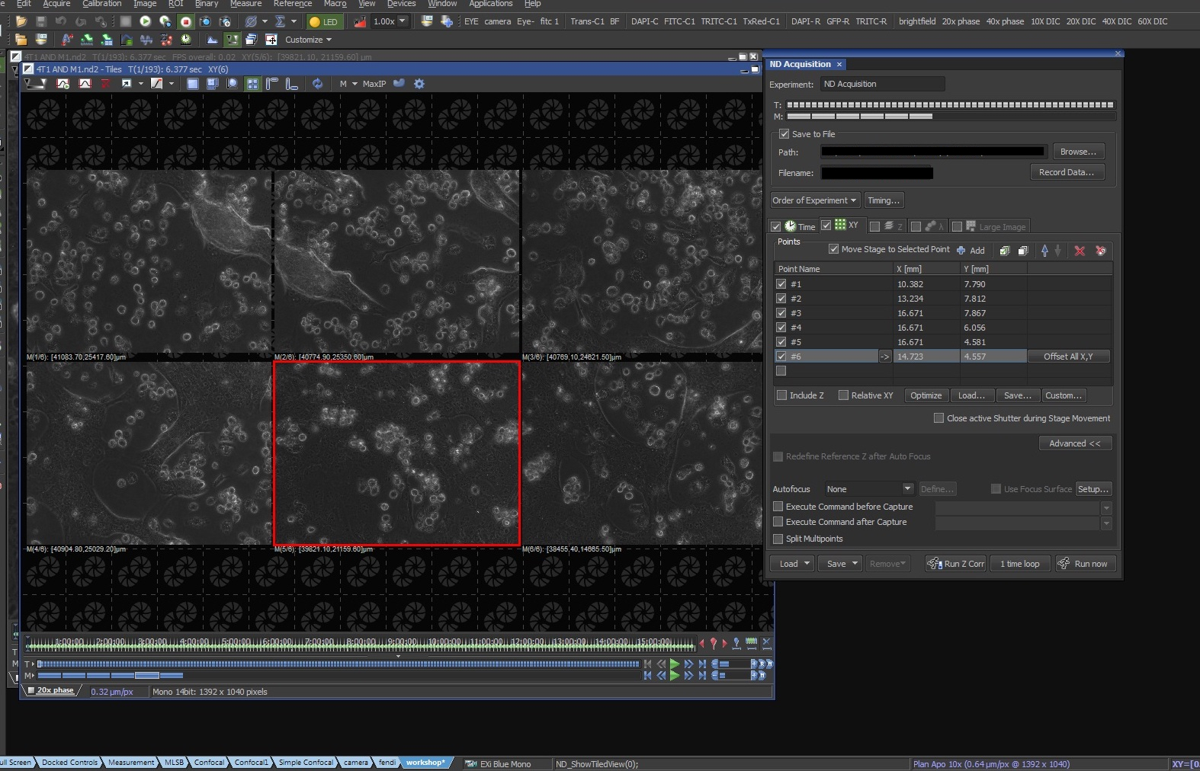
Task: Open the blue gear settings icon
Action: tap(419, 84)
